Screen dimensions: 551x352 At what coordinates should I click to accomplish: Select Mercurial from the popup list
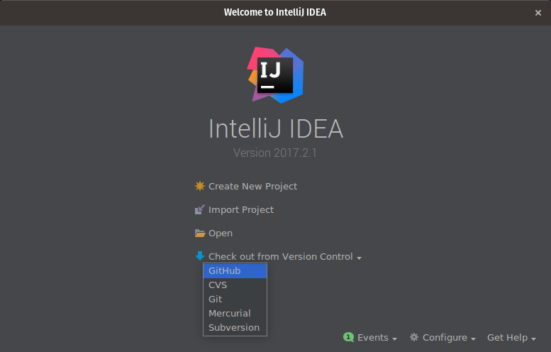(x=229, y=313)
